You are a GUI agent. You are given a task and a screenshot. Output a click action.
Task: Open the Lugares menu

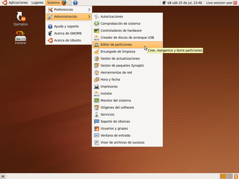(37, 3)
